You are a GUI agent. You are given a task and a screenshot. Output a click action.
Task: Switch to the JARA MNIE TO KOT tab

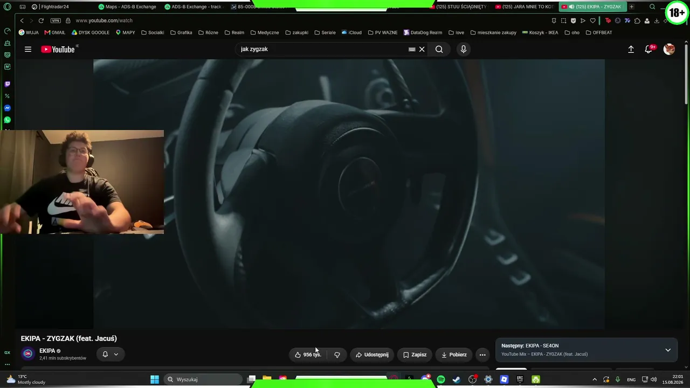pos(525,6)
